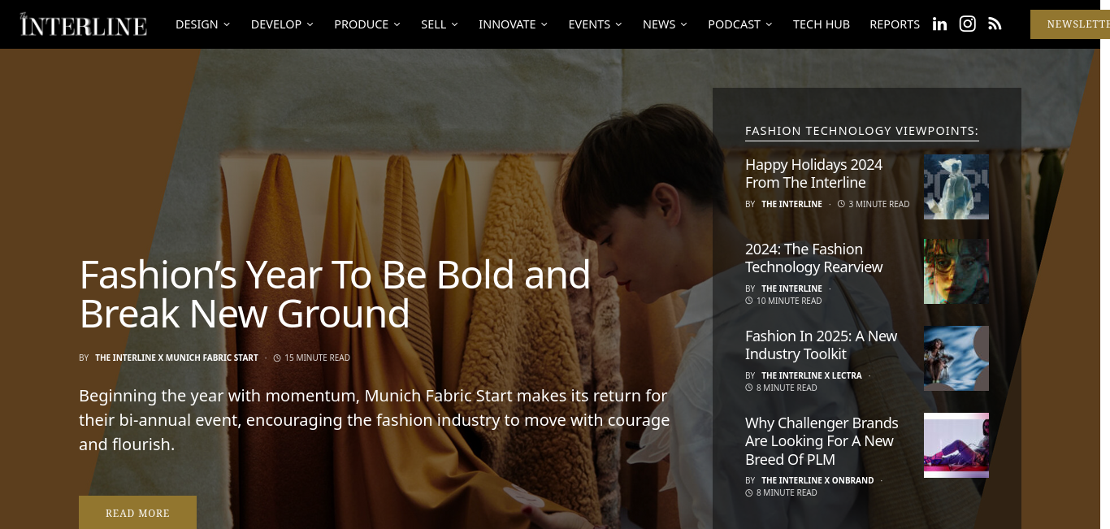Viewport: 1110px width, 529px height.
Task: Expand the Innovate menu
Action: [x=514, y=24]
